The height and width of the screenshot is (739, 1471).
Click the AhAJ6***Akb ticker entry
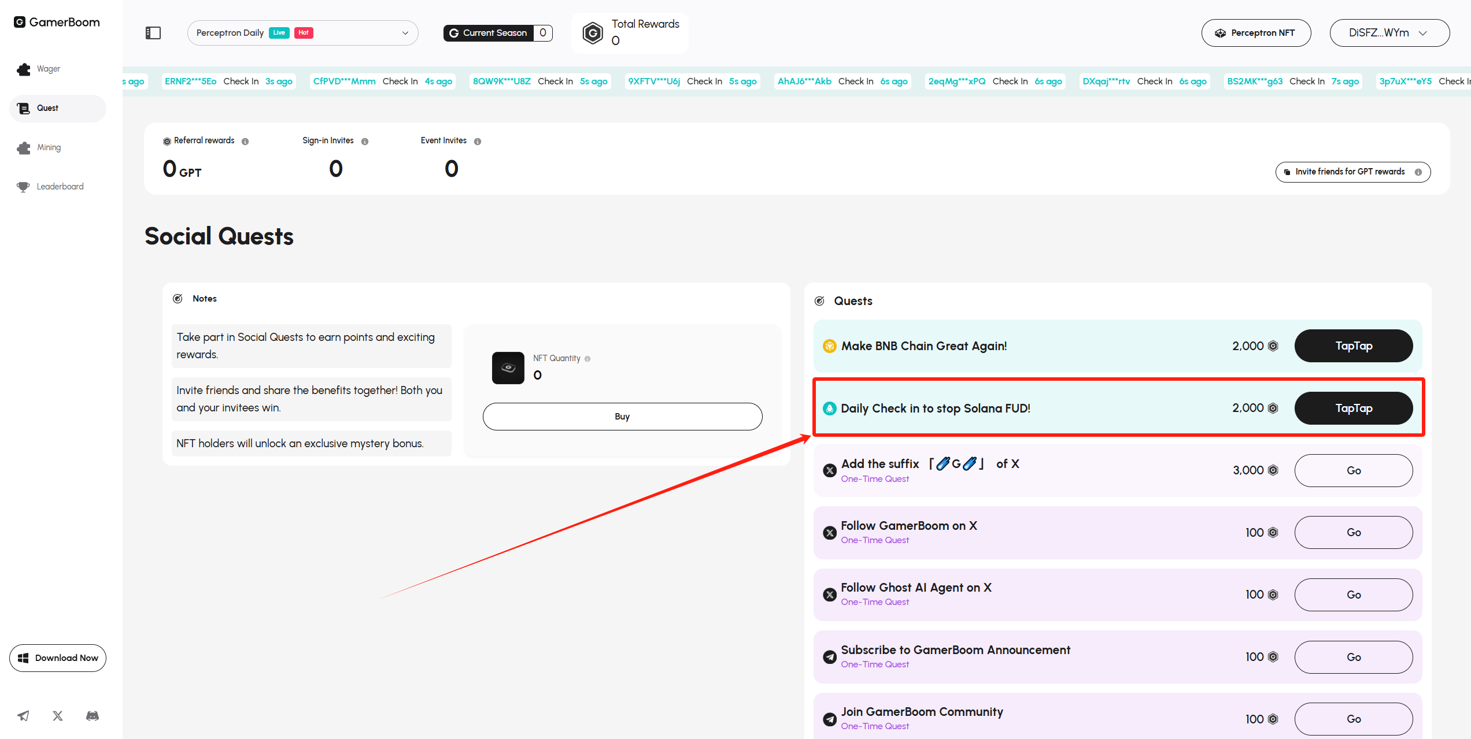click(x=842, y=81)
